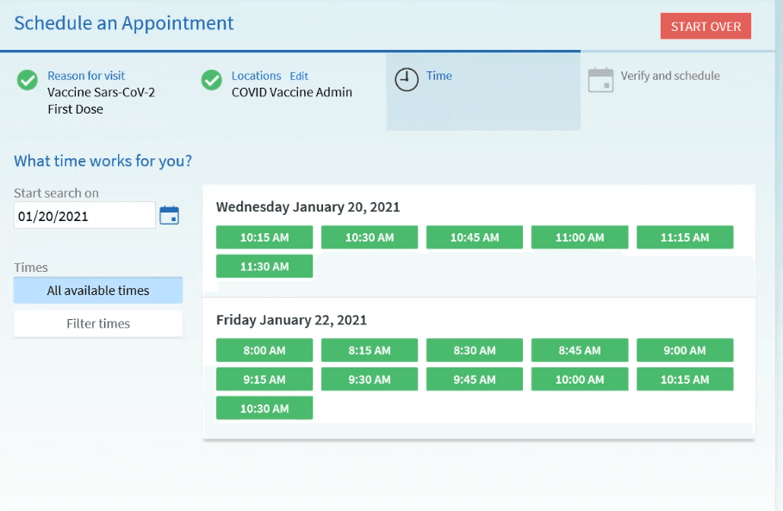Open the Reason for visit step
This screenshot has height=511, width=783.
coord(86,76)
